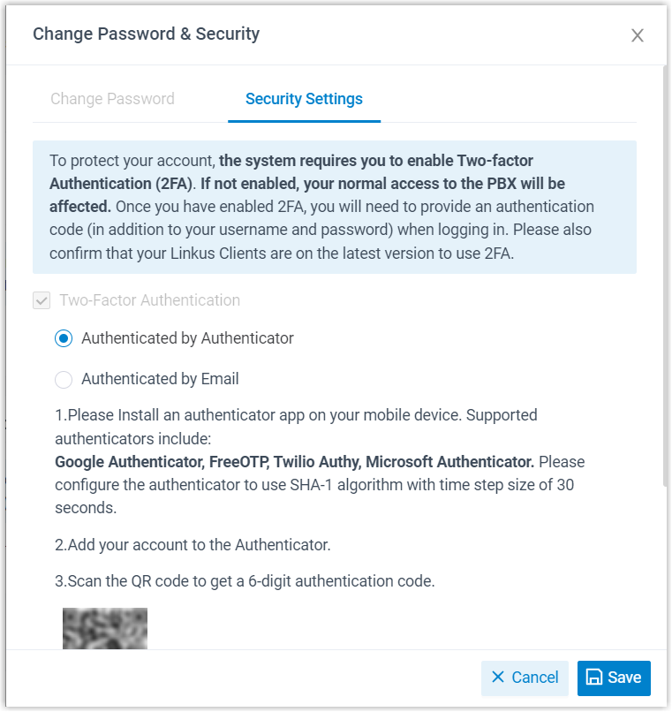Image resolution: width=672 pixels, height=712 pixels.
Task: Select Authenticated by Authenticator
Action: click(x=63, y=338)
